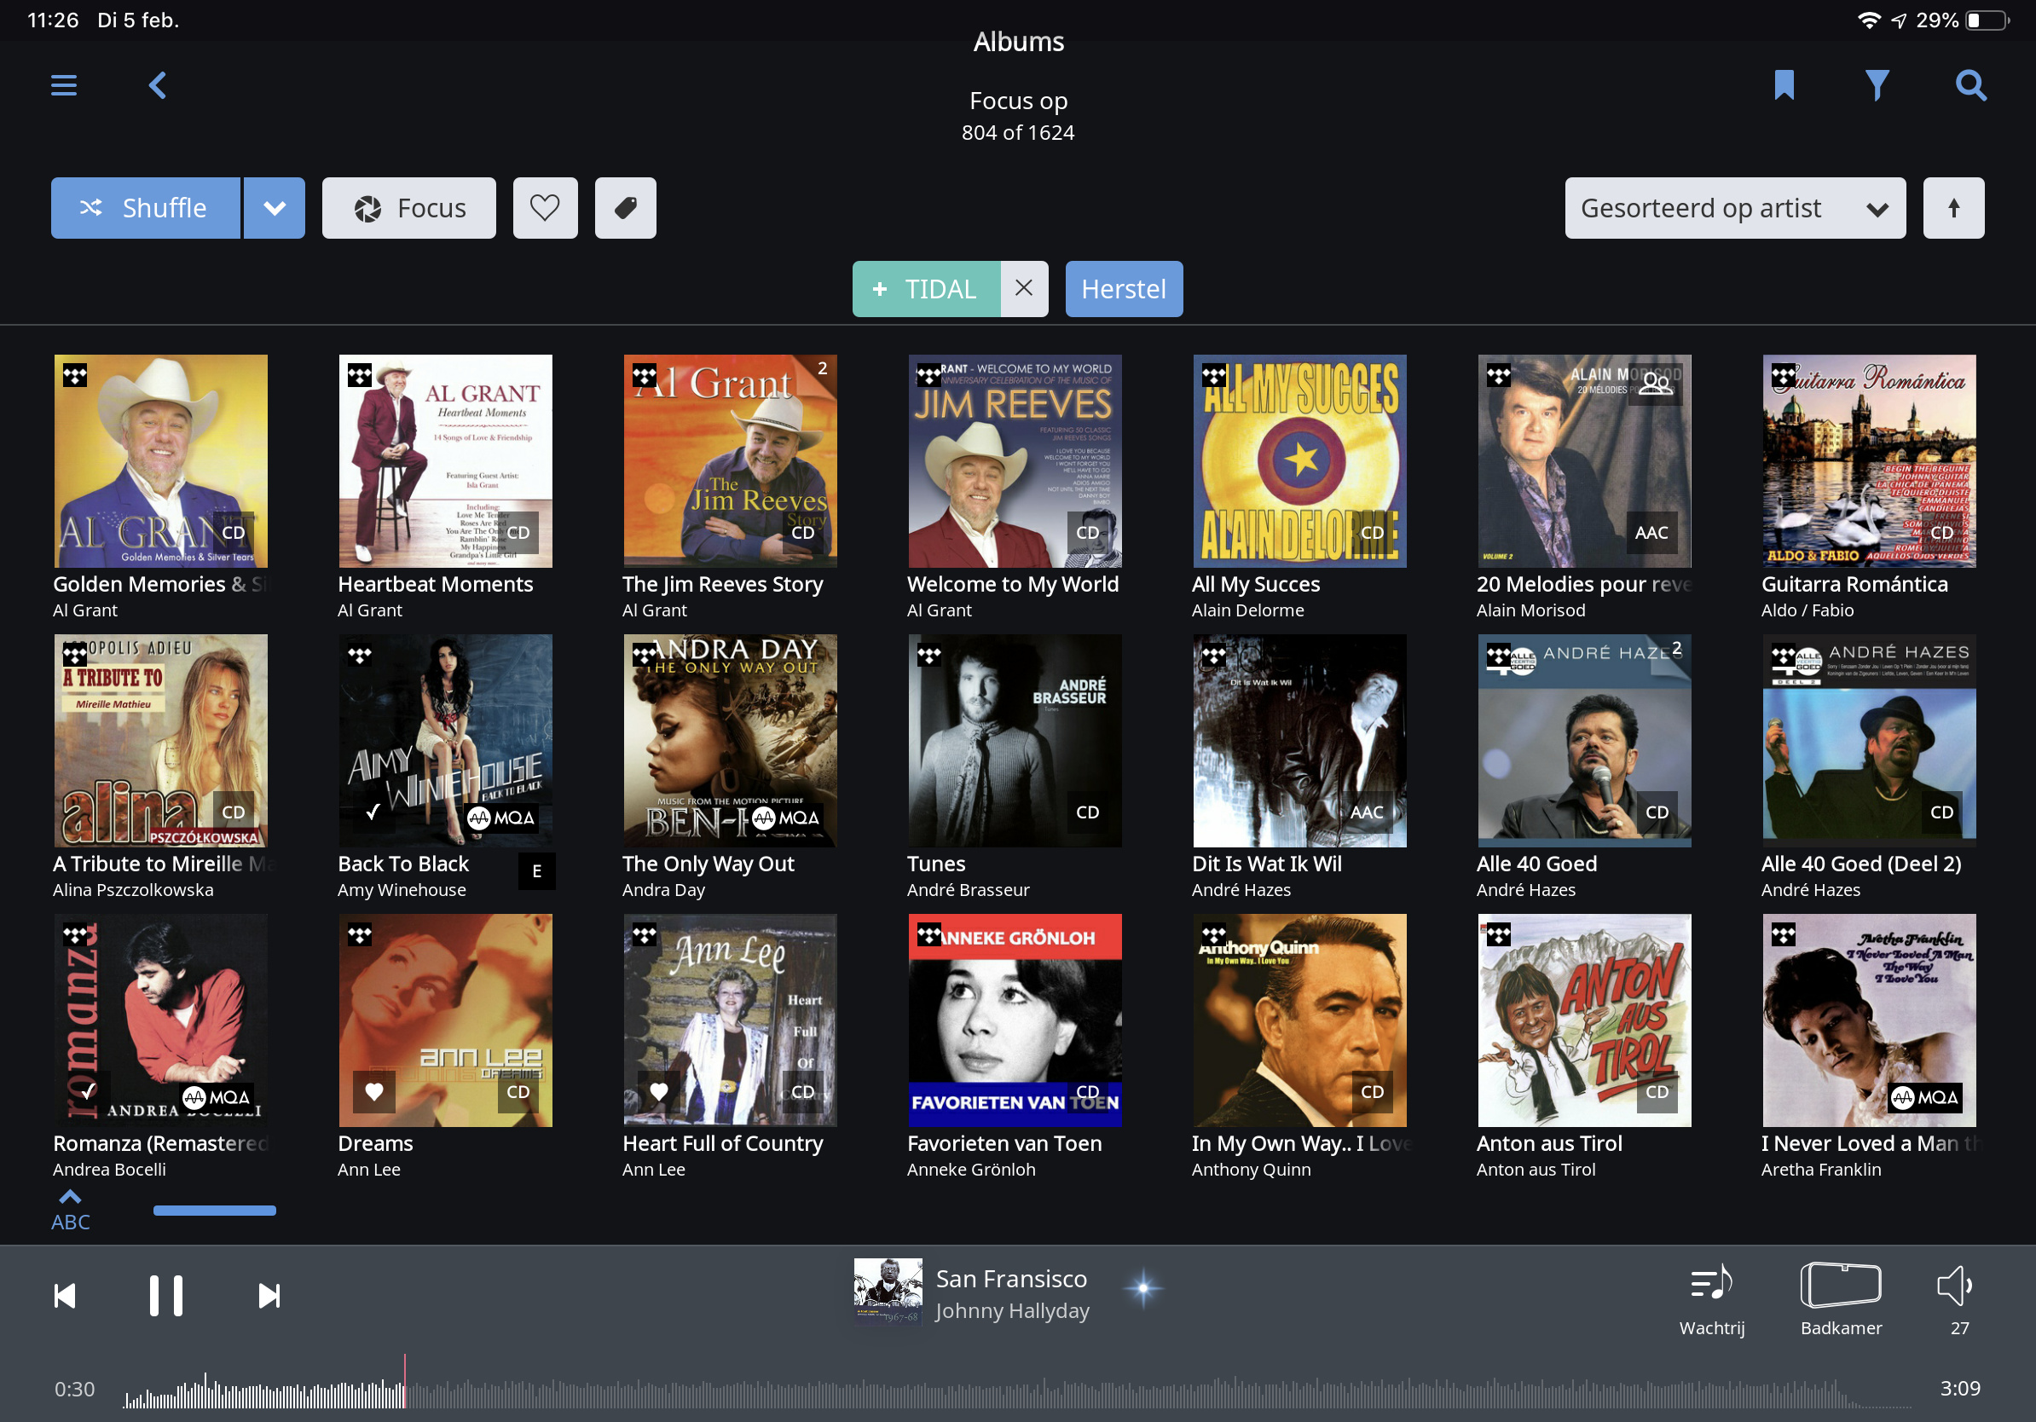Go back with the left chevron
Screen dimensions: 2036x1422
click(158, 86)
